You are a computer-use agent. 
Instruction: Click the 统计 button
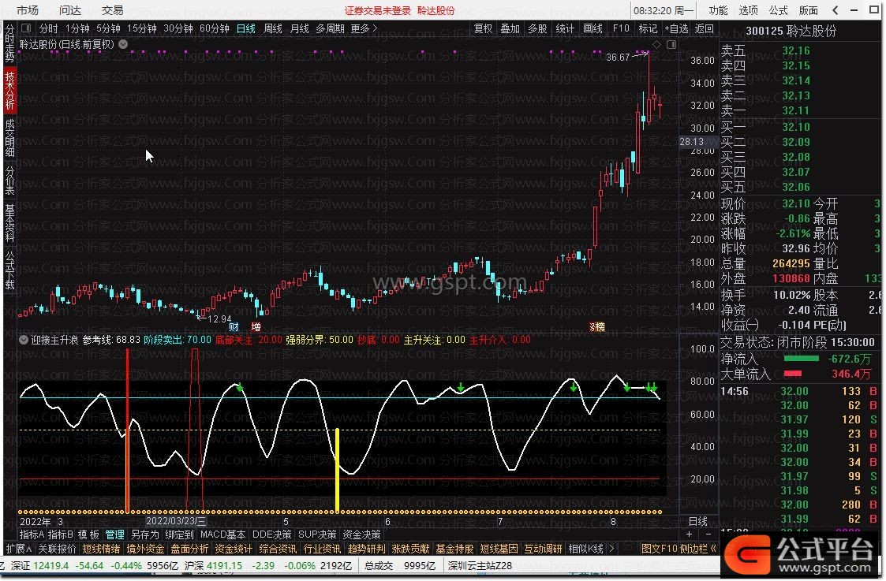point(565,28)
